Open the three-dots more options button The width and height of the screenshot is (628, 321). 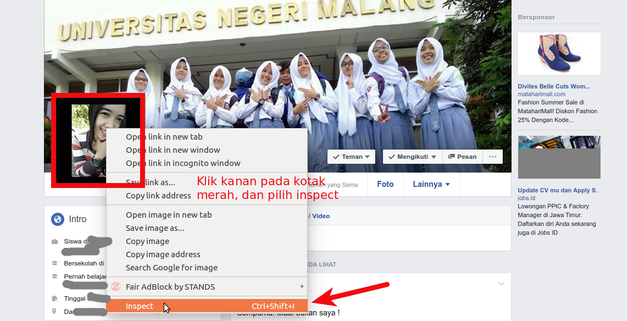coord(493,157)
